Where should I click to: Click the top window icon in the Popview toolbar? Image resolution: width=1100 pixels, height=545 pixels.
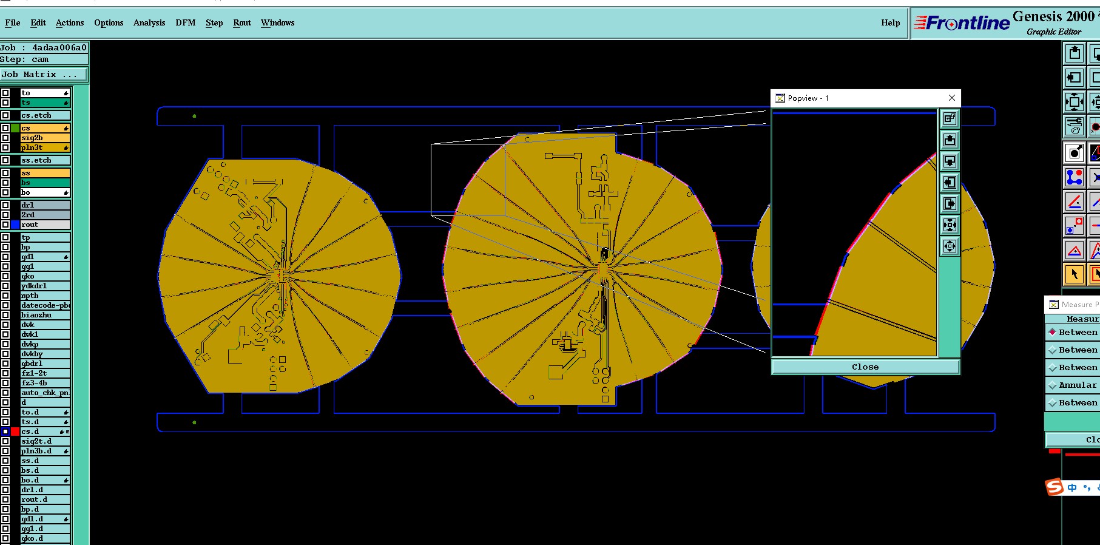pyautogui.click(x=950, y=119)
